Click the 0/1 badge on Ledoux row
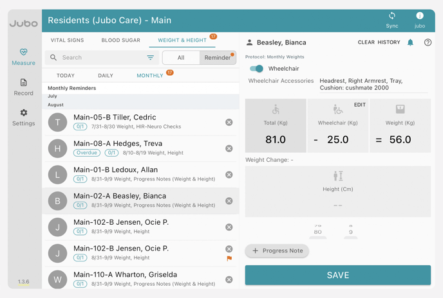 (80, 179)
